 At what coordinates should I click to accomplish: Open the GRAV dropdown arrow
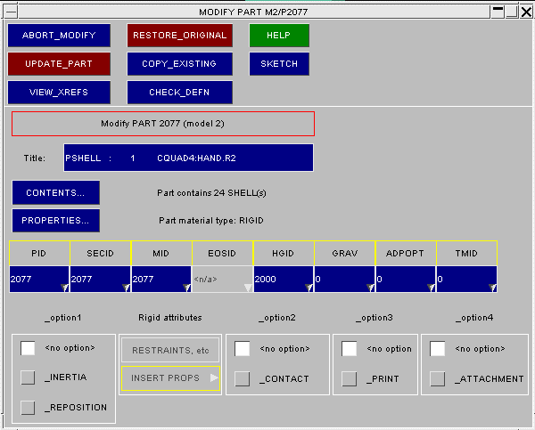(x=370, y=288)
